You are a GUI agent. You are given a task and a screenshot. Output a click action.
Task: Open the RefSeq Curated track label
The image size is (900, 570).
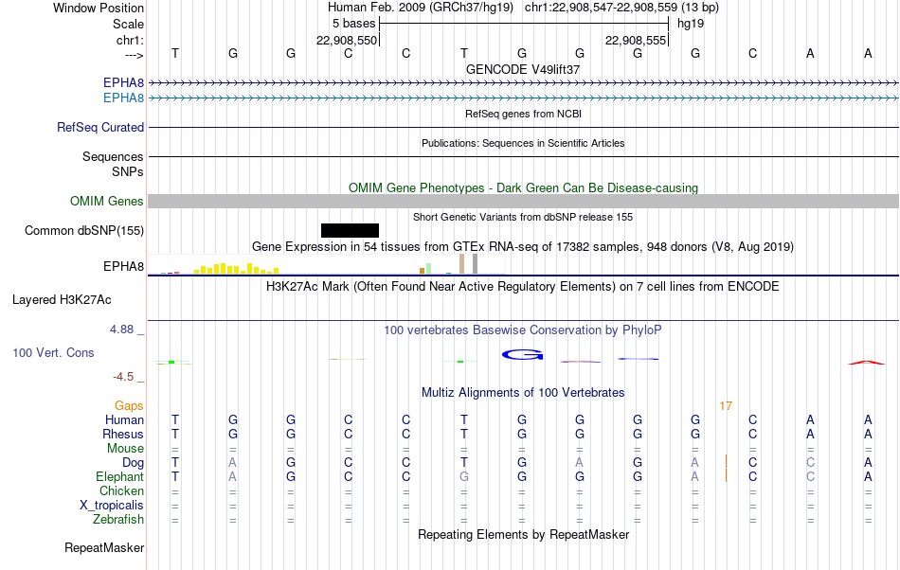click(x=100, y=127)
